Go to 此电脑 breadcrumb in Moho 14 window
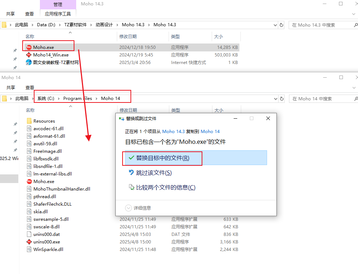Image resolution: width=358 pixels, height=274 pixels. pos(22,99)
